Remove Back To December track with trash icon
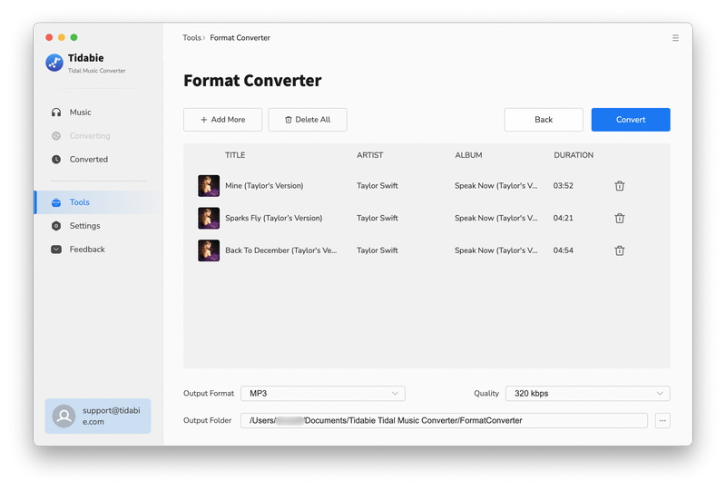 click(x=620, y=250)
